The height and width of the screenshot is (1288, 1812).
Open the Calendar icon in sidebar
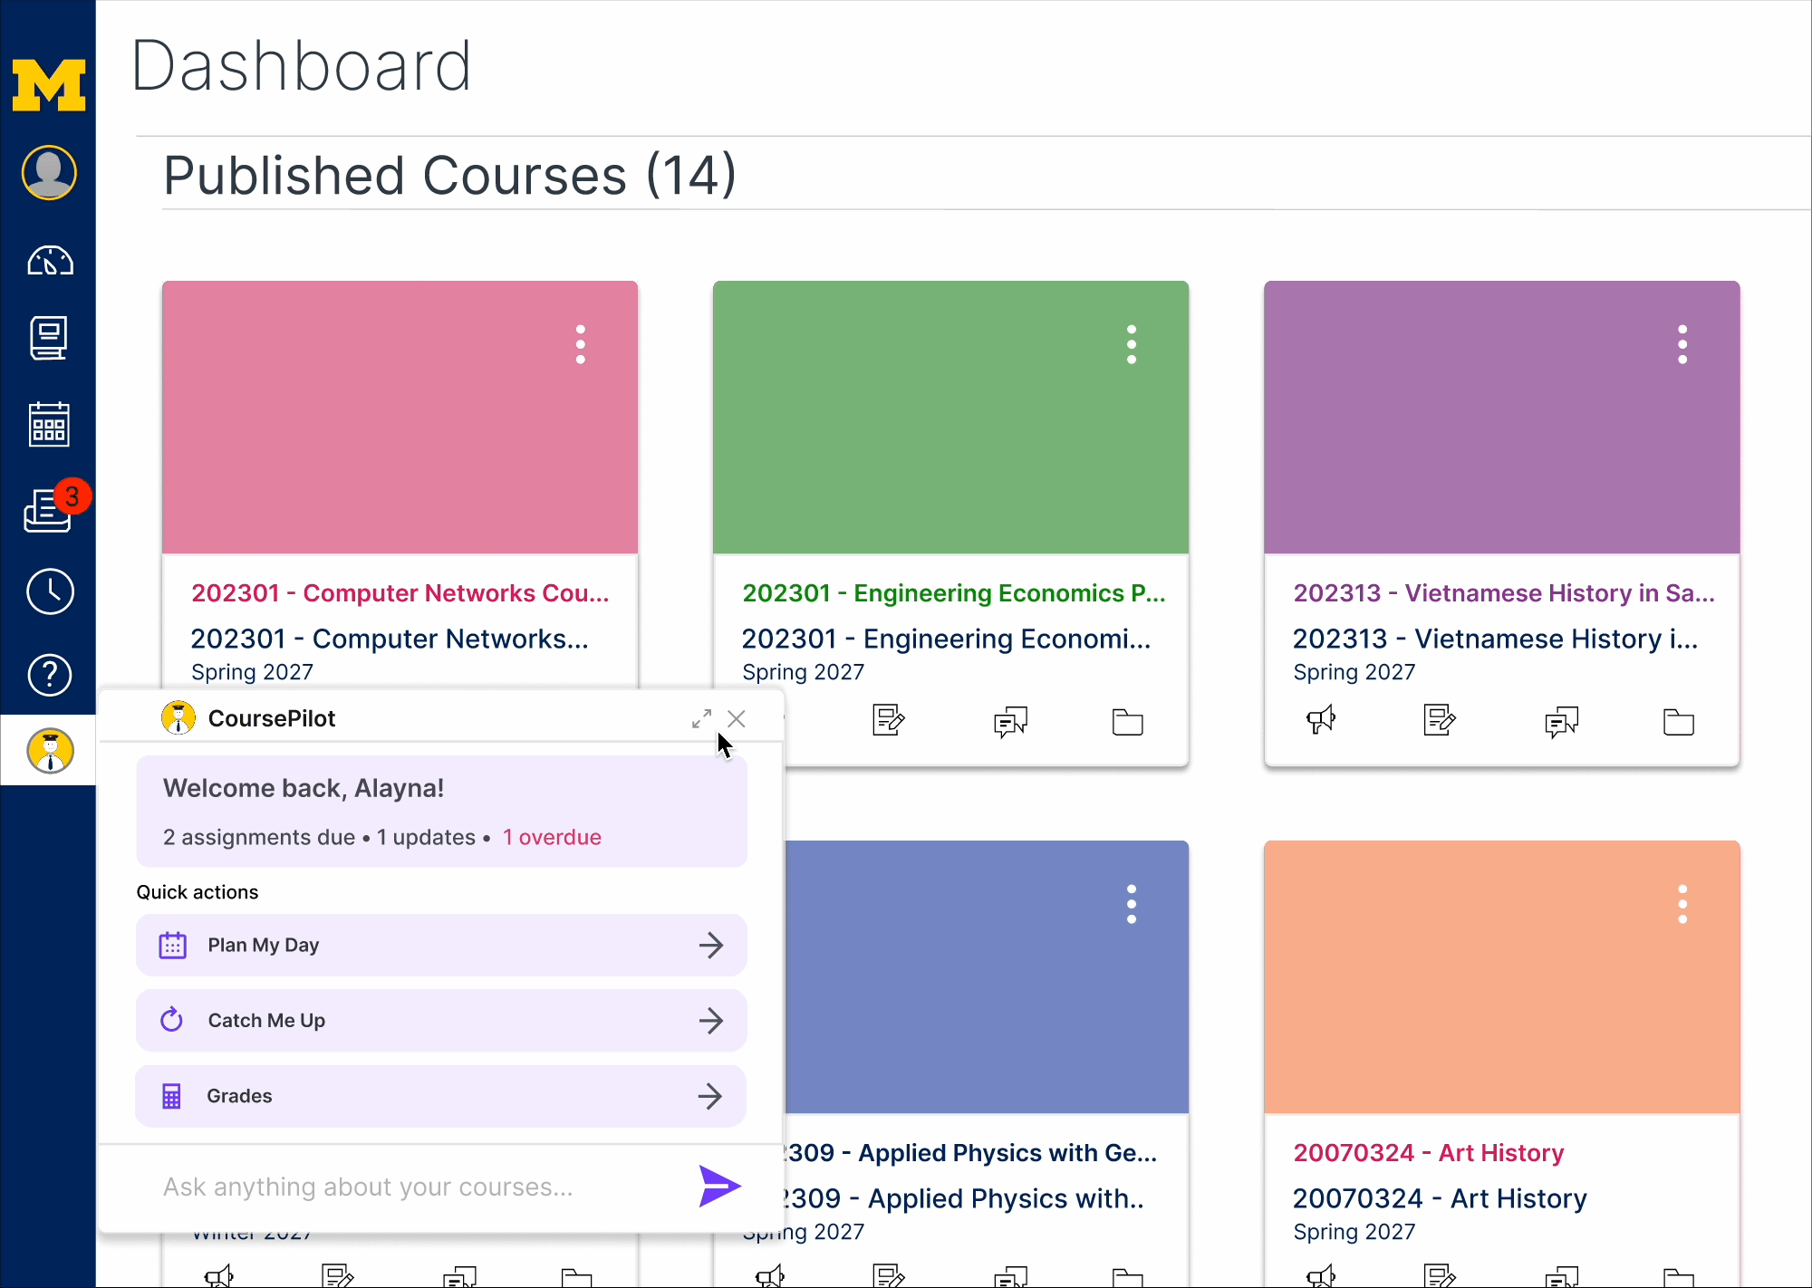[x=49, y=424]
